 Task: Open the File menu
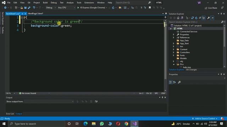coord(9,2)
